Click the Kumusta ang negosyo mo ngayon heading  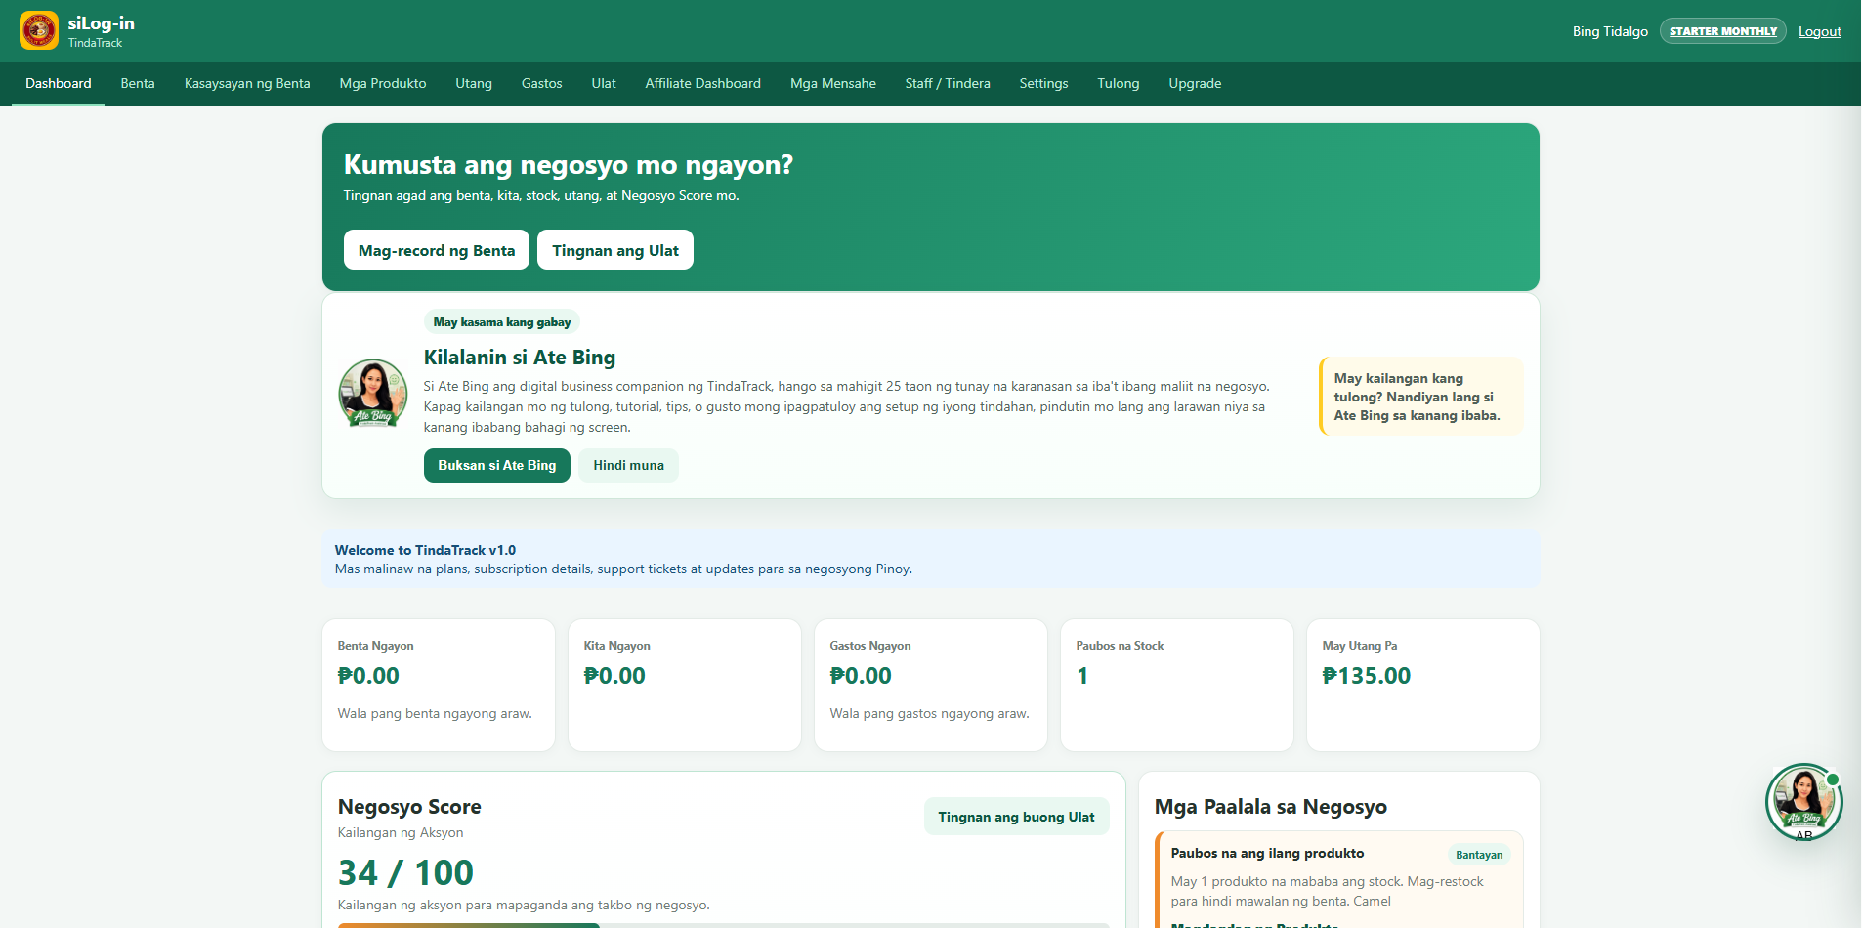click(x=569, y=164)
